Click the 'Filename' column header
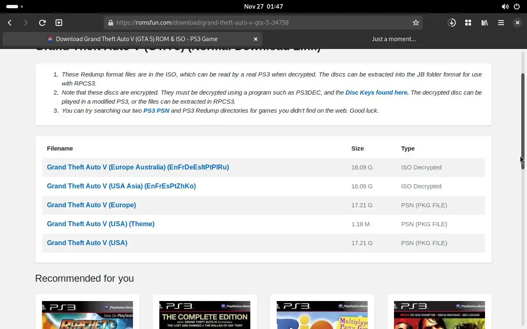The height and width of the screenshot is (329, 527). (x=60, y=148)
